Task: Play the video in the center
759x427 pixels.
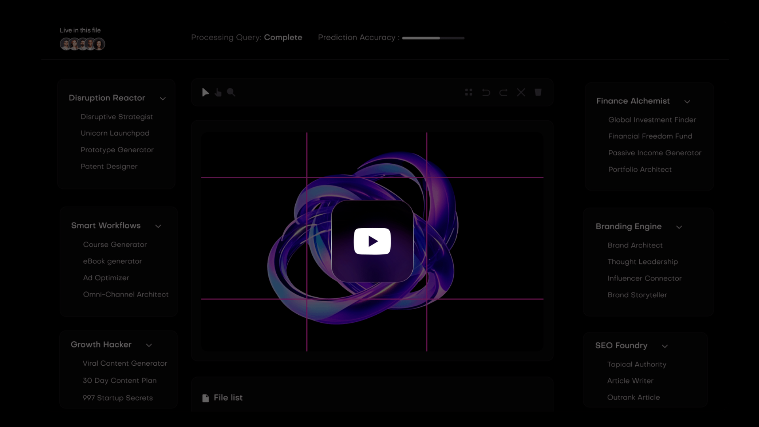Action: 372,241
